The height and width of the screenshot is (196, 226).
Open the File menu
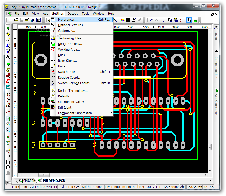point(17,14)
